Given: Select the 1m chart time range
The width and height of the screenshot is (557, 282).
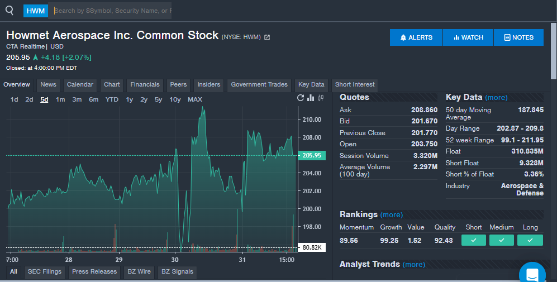Looking at the screenshot, I should click(x=60, y=99).
